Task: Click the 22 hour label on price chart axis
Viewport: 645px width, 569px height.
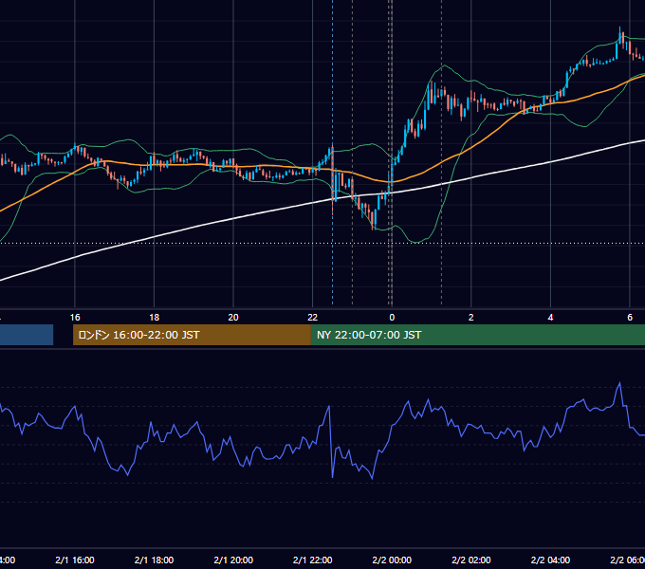Action: tap(313, 318)
